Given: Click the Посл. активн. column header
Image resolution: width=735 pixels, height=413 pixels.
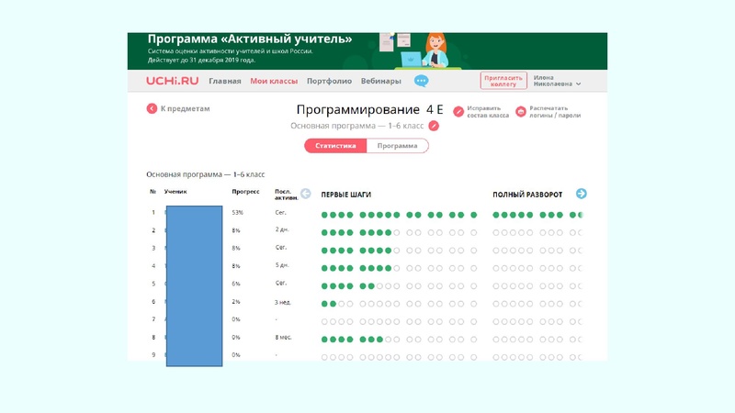Looking at the screenshot, I should coord(287,195).
